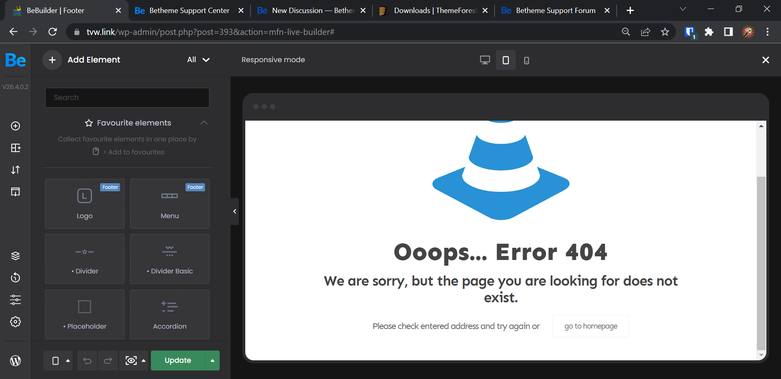Add the Divider Basic element
Screen dimensions: 781x379
pyautogui.click(x=170, y=259)
